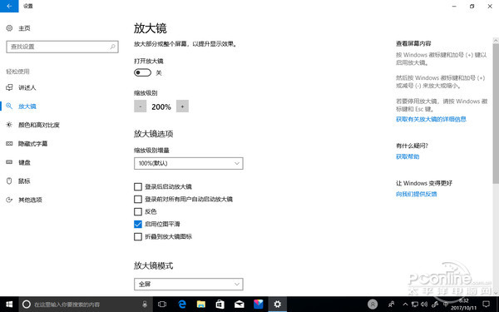The height and width of the screenshot is (312, 499).
Task: Click the Cortana circle icon
Action: coord(27,305)
